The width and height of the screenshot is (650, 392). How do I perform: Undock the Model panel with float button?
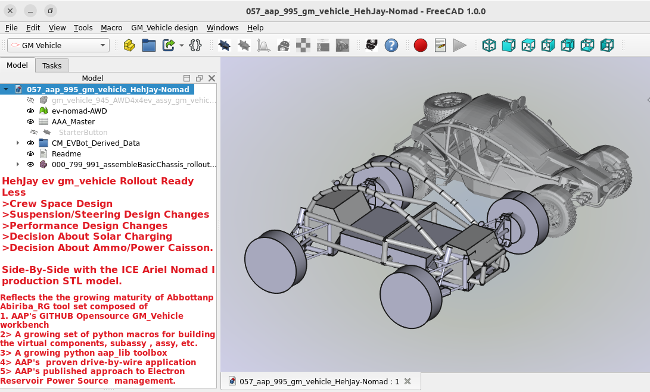click(x=199, y=78)
